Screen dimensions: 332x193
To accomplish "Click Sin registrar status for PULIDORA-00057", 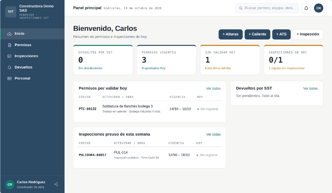I will tap(207, 155).
